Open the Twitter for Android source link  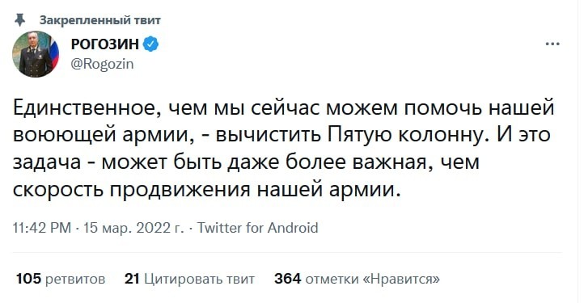pyautogui.click(x=257, y=227)
